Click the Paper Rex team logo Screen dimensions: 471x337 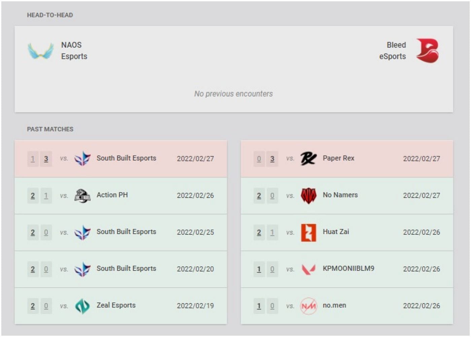point(309,158)
